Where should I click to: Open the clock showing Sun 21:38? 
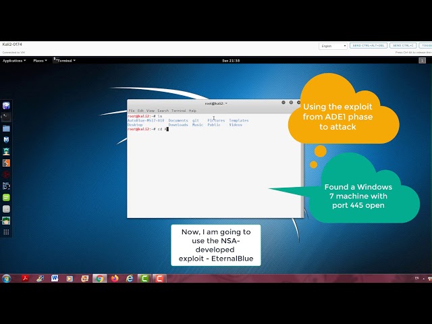coord(231,61)
